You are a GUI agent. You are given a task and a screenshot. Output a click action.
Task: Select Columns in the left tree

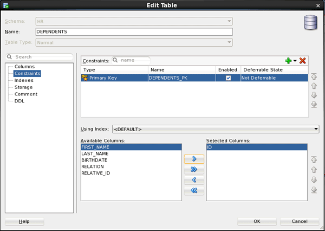[x=24, y=66]
